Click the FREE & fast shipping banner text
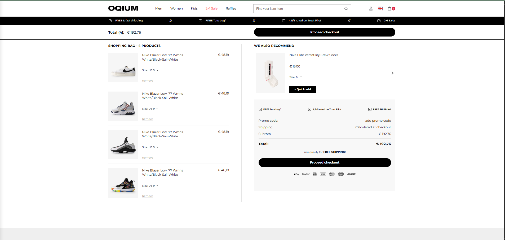The image size is (505, 240). 129,21
